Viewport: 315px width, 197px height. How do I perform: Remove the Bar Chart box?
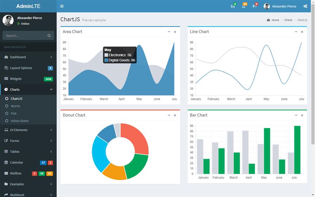pyautogui.click(x=302, y=115)
